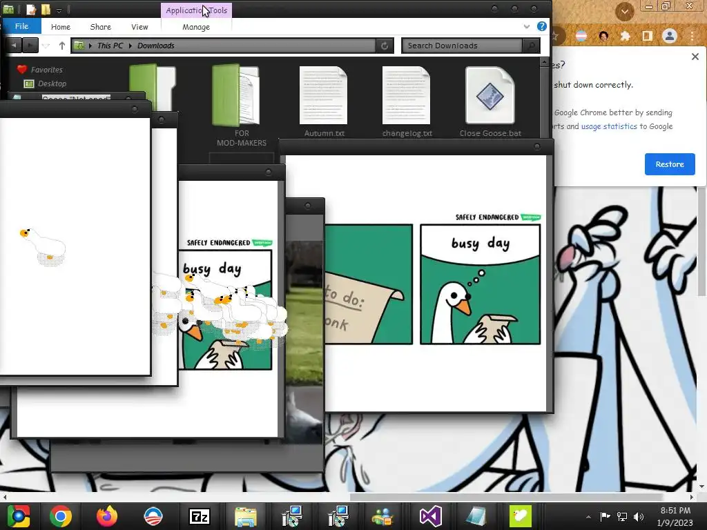Select the FOR MOD-MAKERS folder
Viewport: 707px width, 530px height.
[x=240, y=106]
